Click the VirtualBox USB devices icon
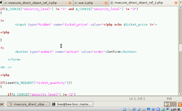This screenshot has height=111, width=182. click(139, 109)
